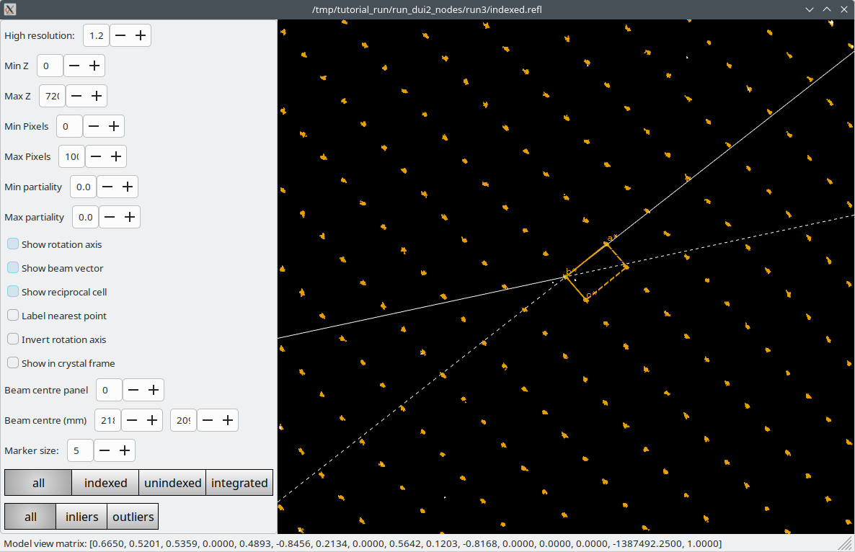Show only integrated reflections
The height and width of the screenshot is (552, 855).
239,483
